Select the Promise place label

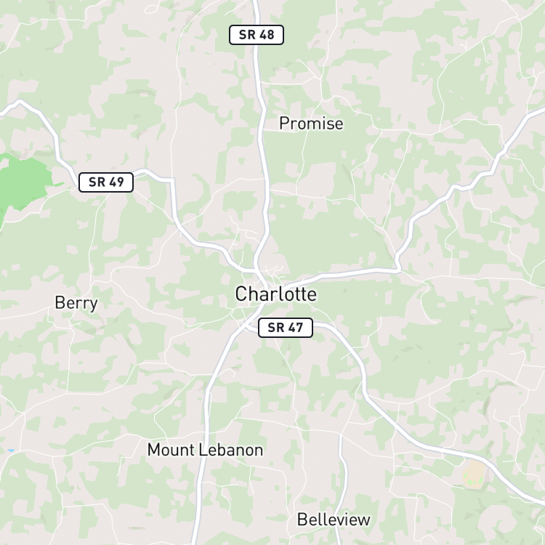(x=311, y=124)
